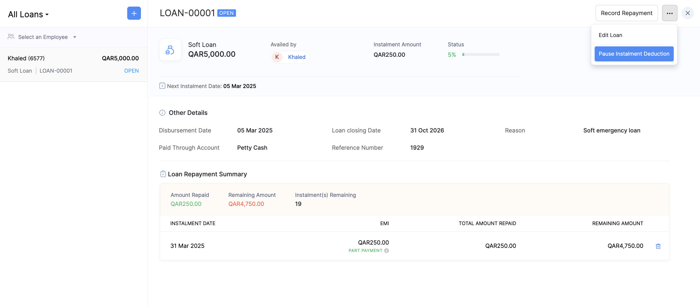The image size is (700, 306).
Task: Click the Part Payment info icon
Action: [x=387, y=251]
